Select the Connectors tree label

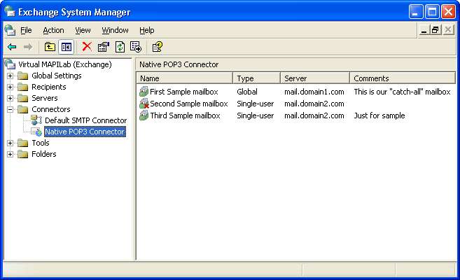coord(51,109)
